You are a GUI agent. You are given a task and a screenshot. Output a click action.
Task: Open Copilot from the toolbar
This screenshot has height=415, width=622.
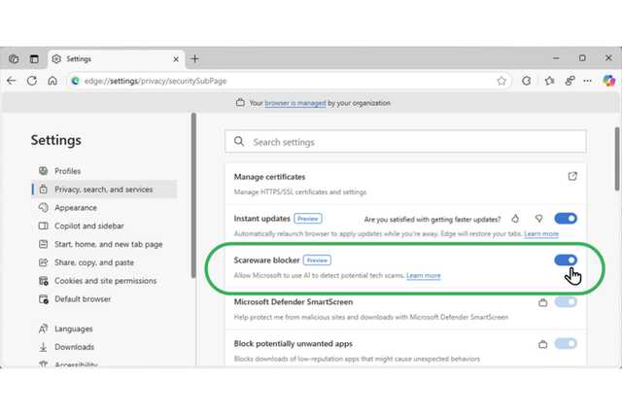tap(609, 81)
